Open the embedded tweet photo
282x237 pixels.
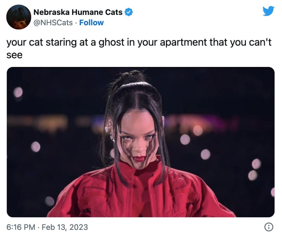141,142
